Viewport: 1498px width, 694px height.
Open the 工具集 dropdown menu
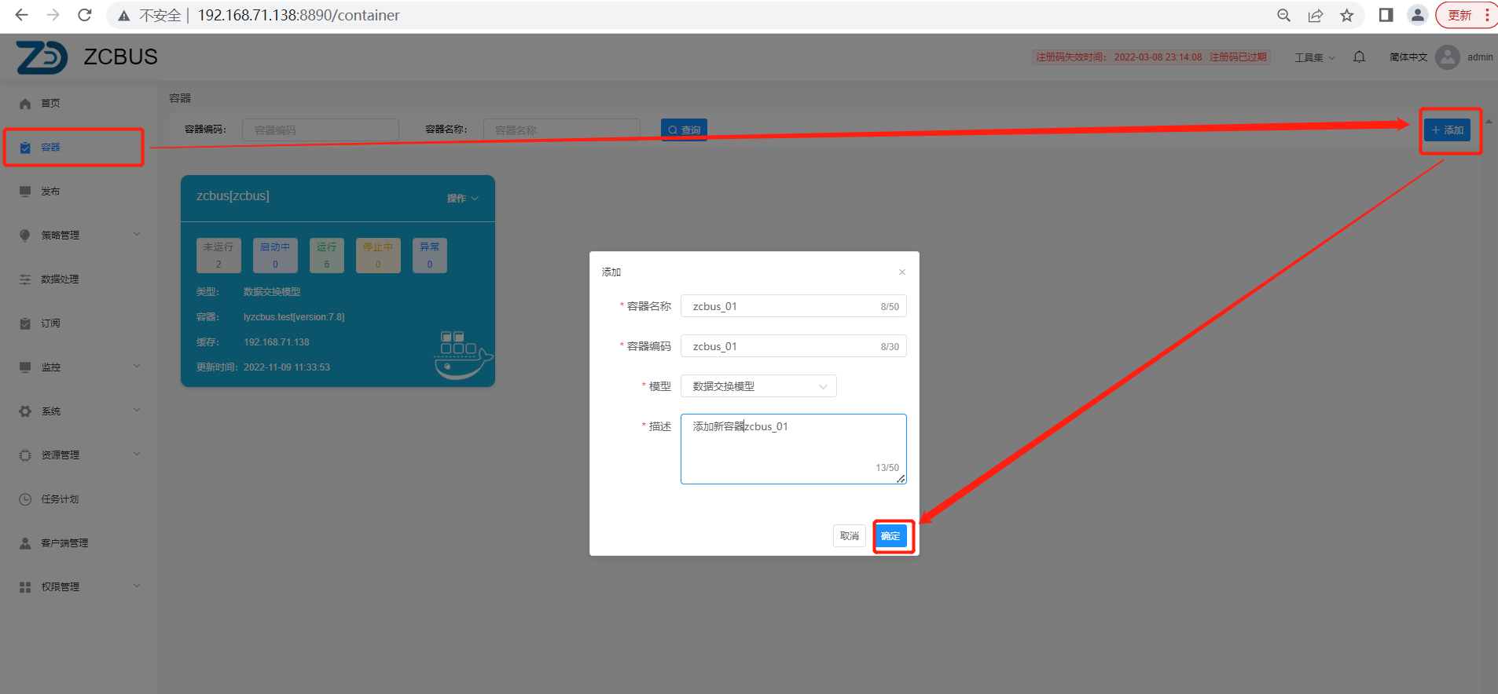tap(1314, 57)
